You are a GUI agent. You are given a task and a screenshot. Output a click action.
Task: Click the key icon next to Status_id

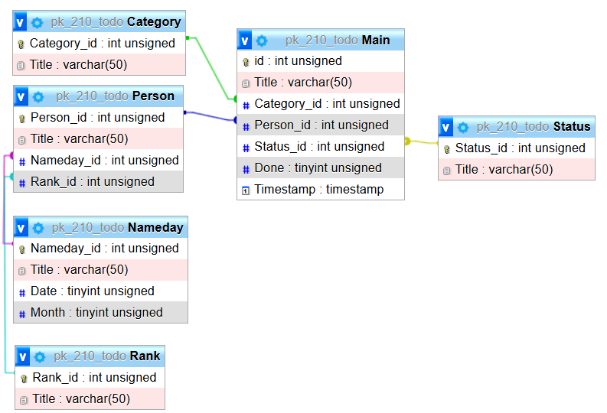pos(446,149)
